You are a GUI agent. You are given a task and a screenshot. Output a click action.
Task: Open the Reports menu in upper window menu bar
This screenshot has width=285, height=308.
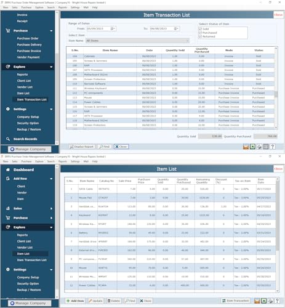coord(63,7)
